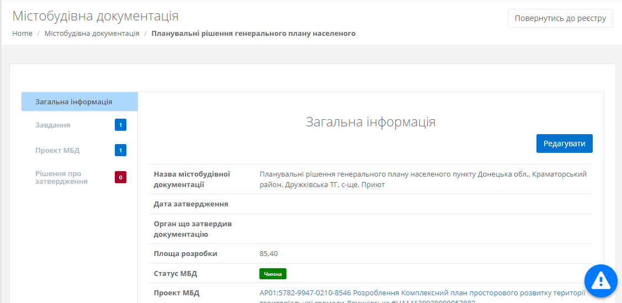Navigate to Home in the breadcrumb
Image resolution: width=622 pixels, height=303 pixels.
[22, 34]
